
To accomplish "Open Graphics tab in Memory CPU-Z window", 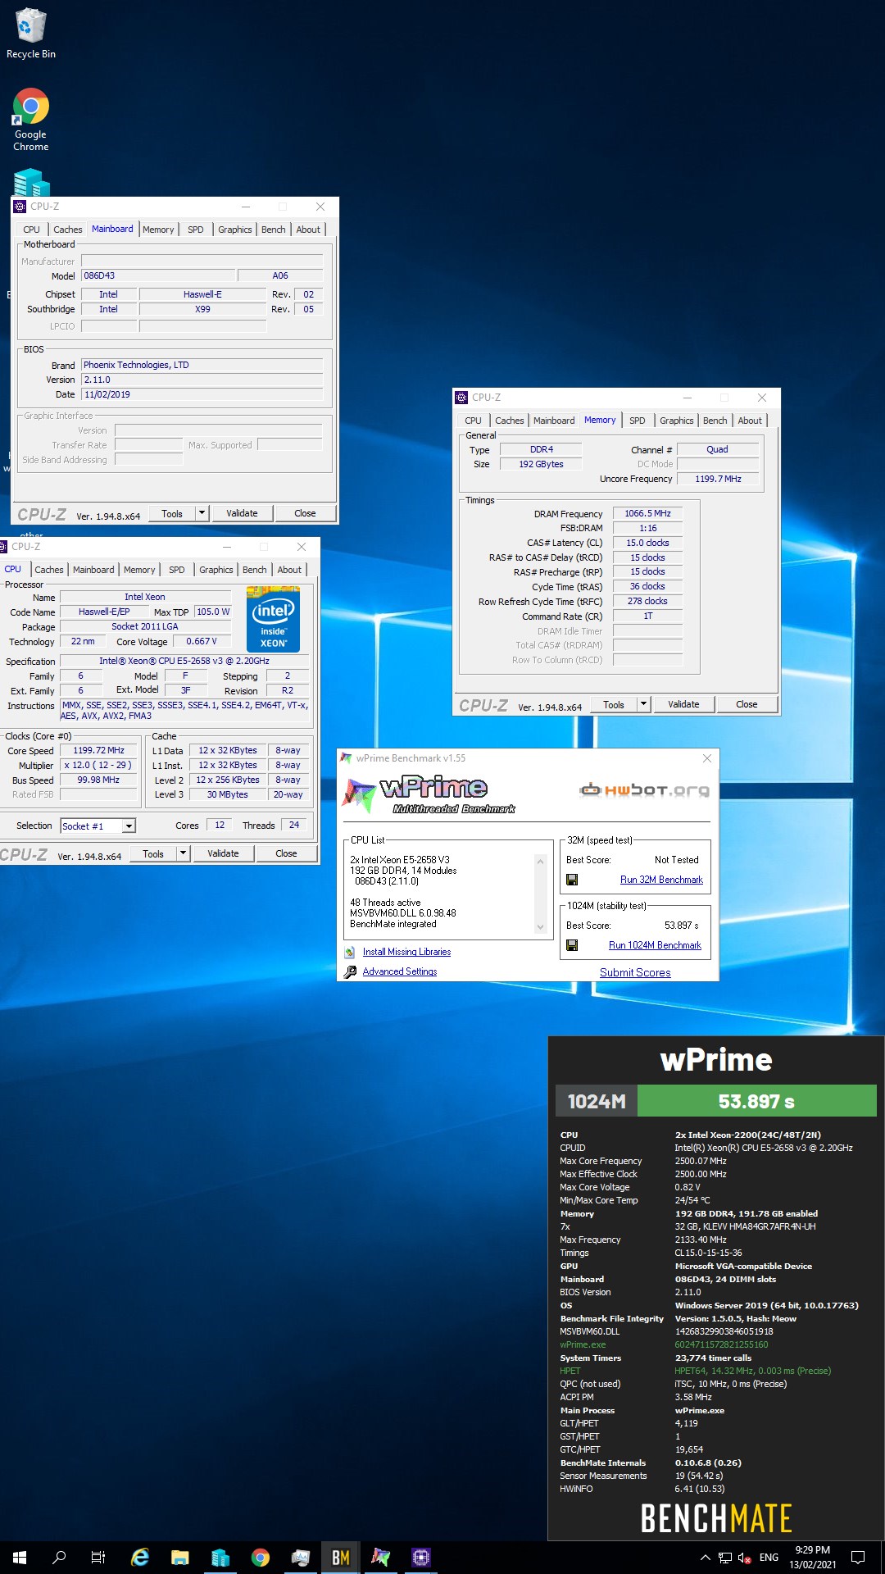I will (x=676, y=421).
